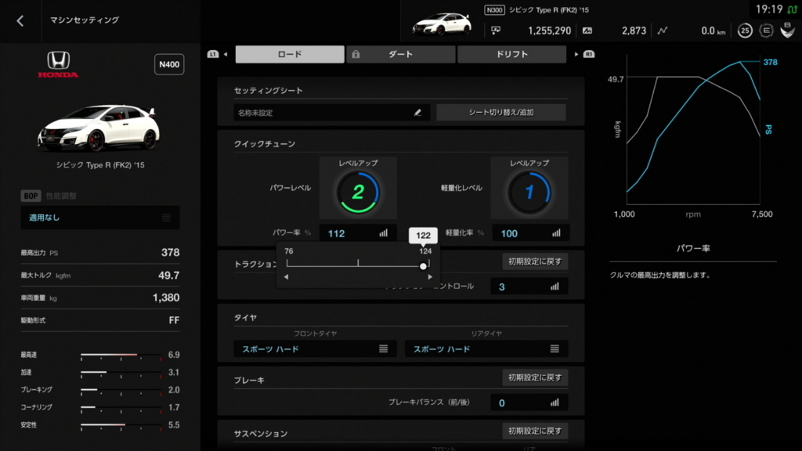Edit sheet name with pencil icon

click(417, 113)
